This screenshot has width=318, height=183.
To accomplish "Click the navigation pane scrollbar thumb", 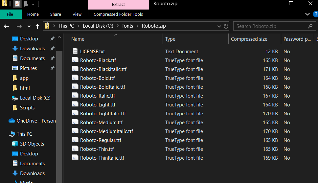I will pos(59,117).
